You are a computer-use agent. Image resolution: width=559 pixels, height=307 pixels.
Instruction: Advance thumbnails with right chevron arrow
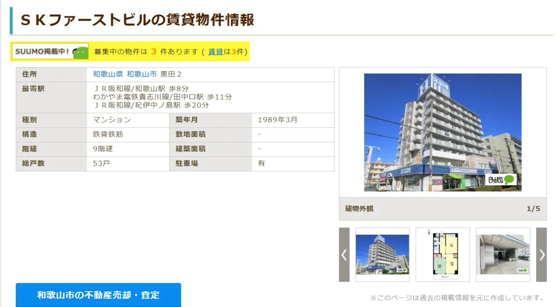coord(541,254)
